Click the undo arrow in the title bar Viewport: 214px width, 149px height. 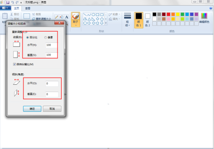click(x=12, y=2)
